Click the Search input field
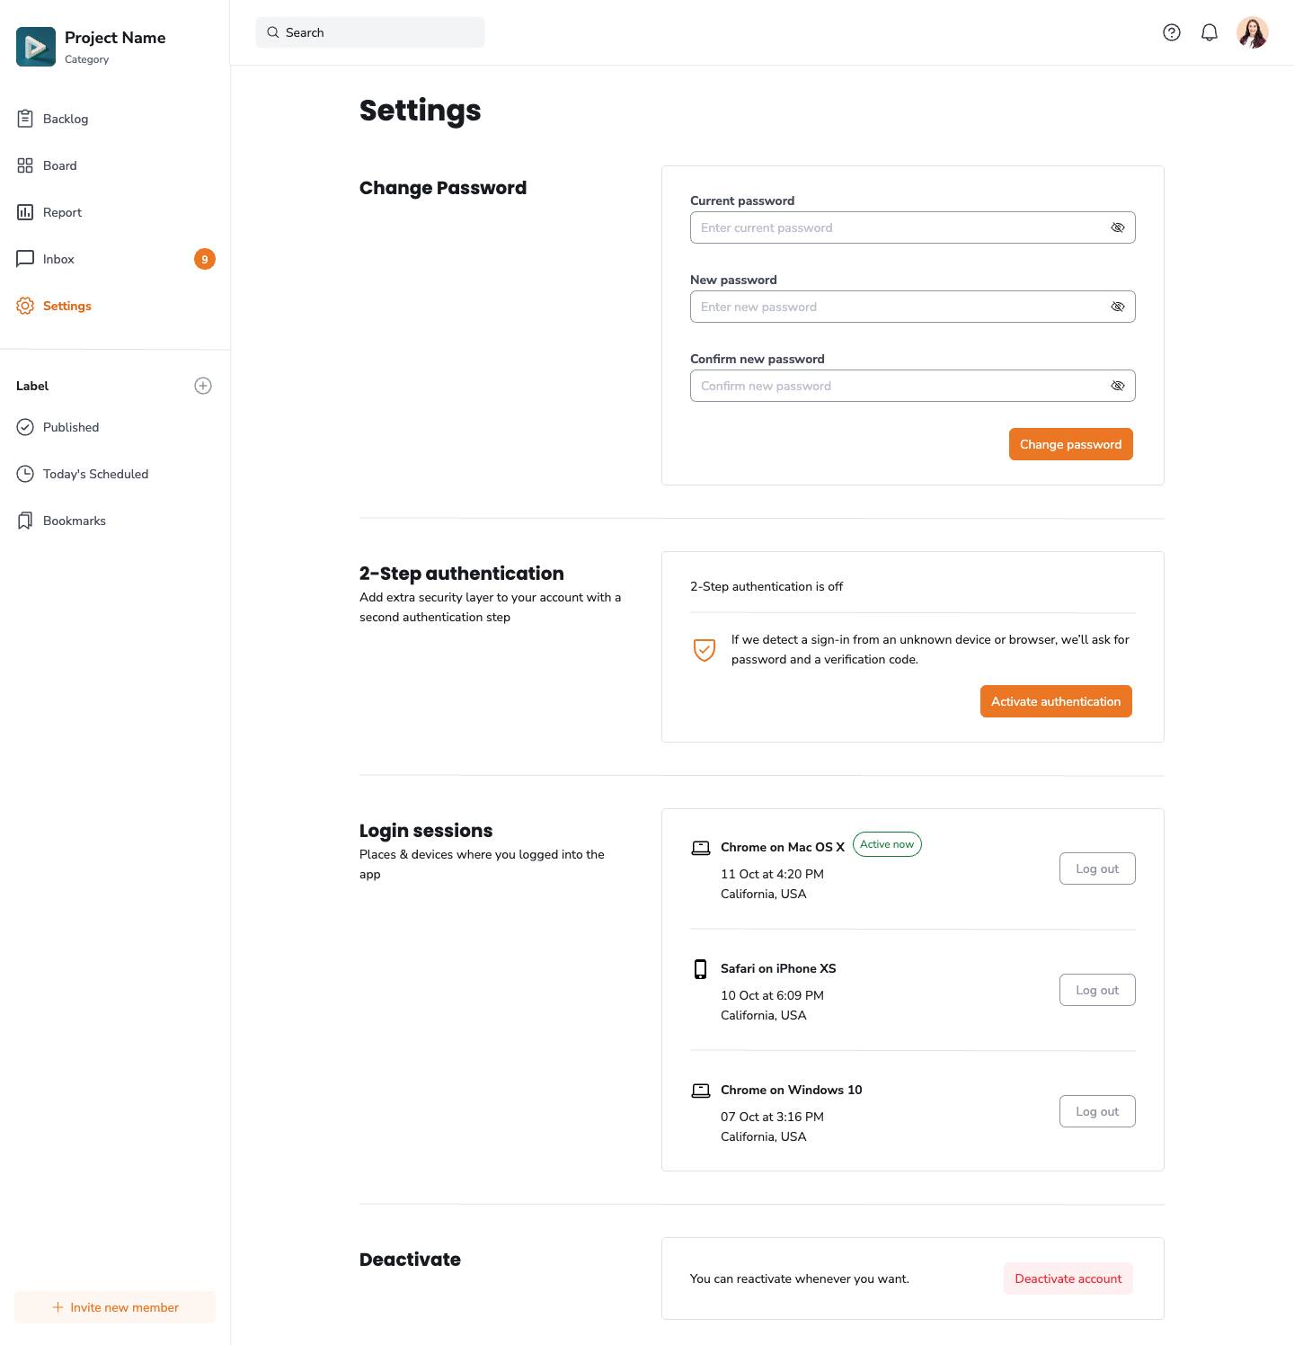Image resolution: width=1294 pixels, height=1345 pixels. [370, 32]
